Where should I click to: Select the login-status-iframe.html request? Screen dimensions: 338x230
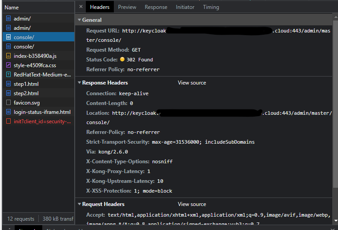39,112
